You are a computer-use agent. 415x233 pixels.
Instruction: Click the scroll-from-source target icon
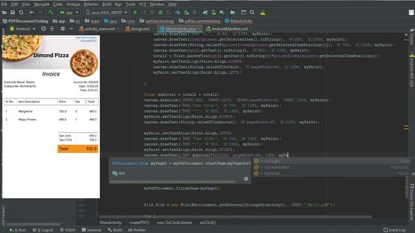(x=43, y=28)
